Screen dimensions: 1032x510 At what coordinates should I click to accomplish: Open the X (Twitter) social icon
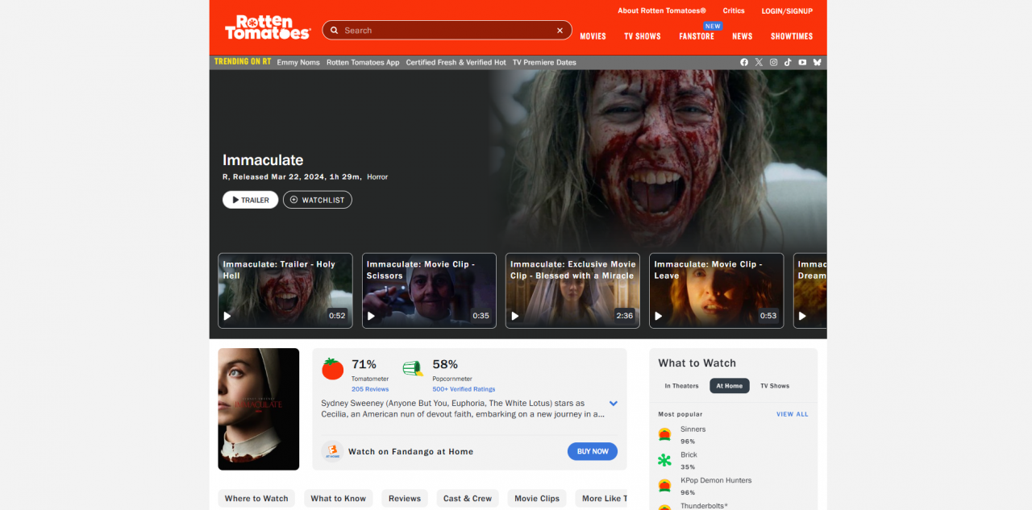pyautogui.click(x=759, y=62)
